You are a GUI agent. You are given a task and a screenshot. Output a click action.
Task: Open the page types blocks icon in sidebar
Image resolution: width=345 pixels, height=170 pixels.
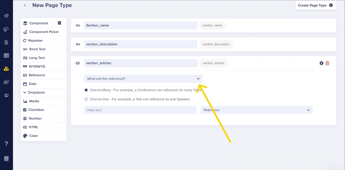point(6,69)
